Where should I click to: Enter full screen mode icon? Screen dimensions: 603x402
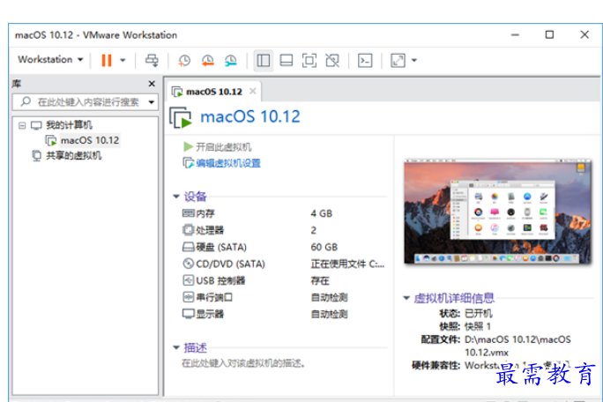(309, 61)
